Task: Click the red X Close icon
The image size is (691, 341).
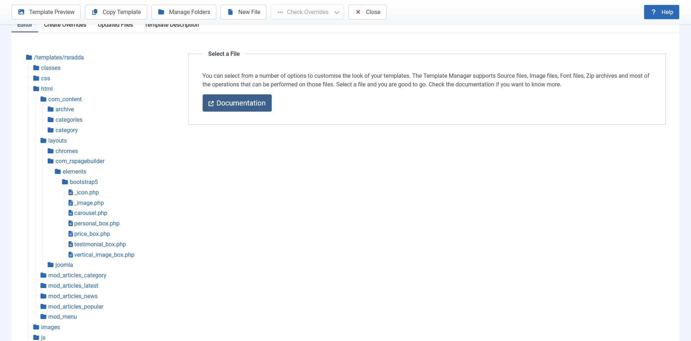Action: point(358,12)
